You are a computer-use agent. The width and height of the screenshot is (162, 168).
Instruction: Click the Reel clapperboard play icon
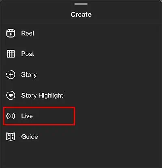11,33
